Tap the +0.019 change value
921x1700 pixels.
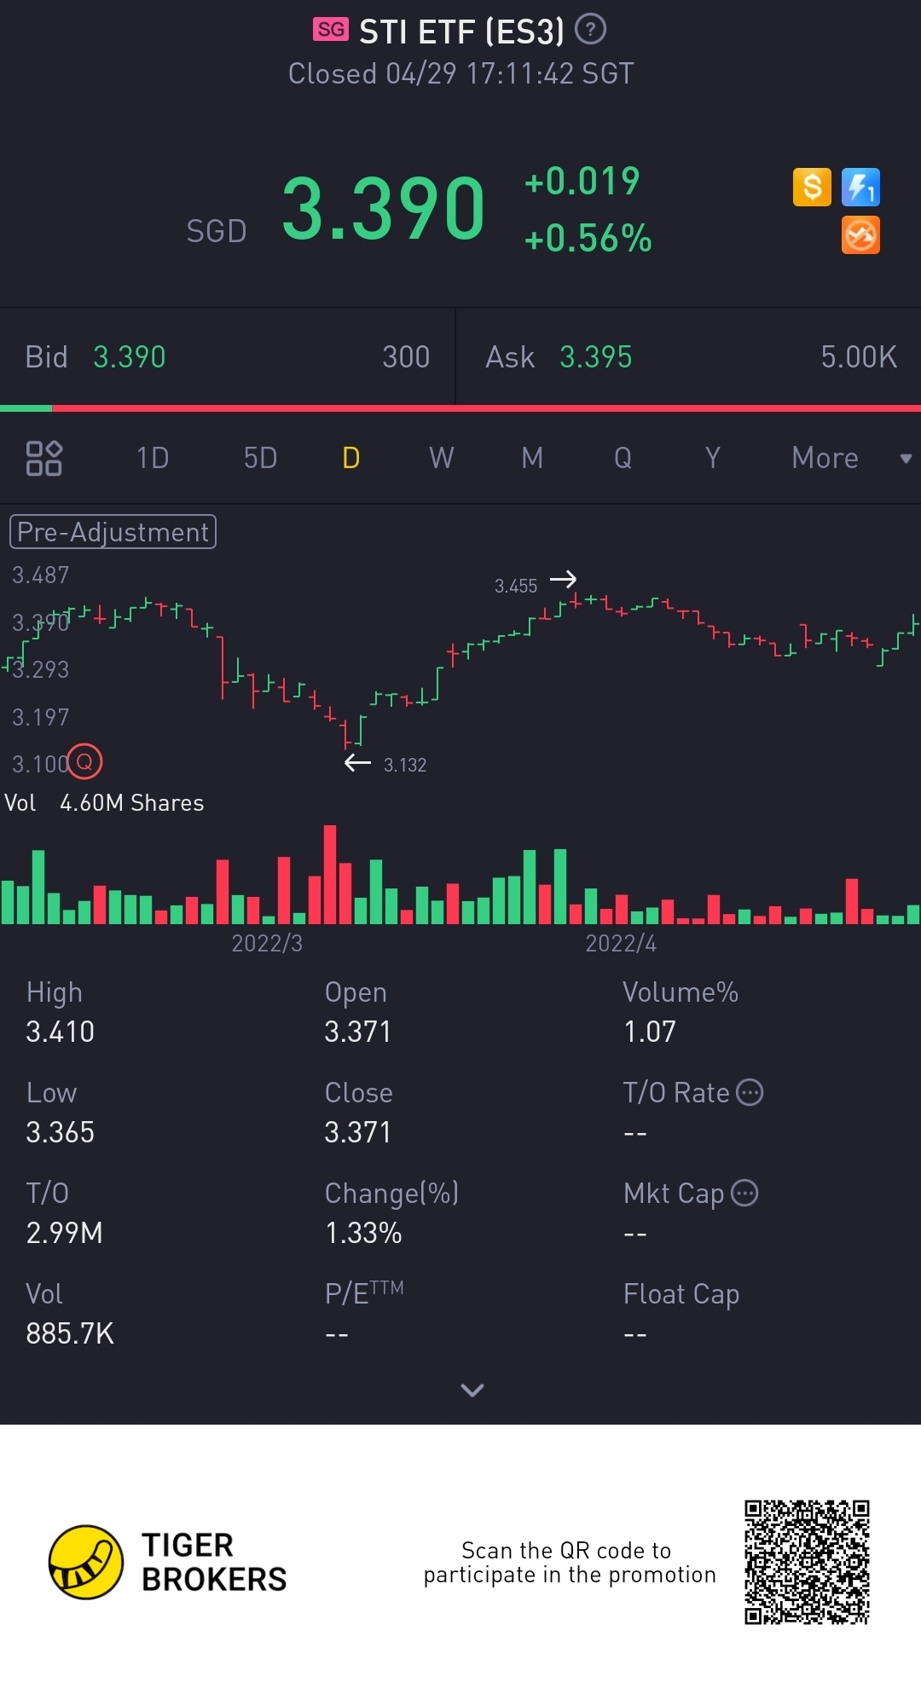coord(582,181)
